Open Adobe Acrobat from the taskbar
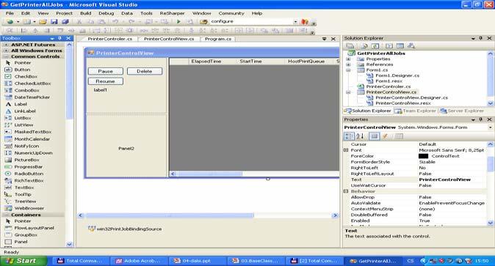Viewport: 495px width, 266px height. (x=138, y=261)
